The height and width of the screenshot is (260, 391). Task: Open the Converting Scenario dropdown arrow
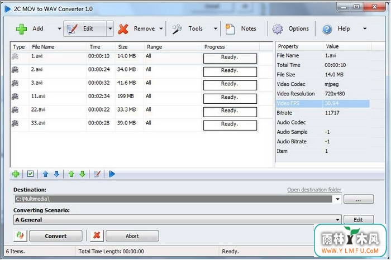point(337,220)
